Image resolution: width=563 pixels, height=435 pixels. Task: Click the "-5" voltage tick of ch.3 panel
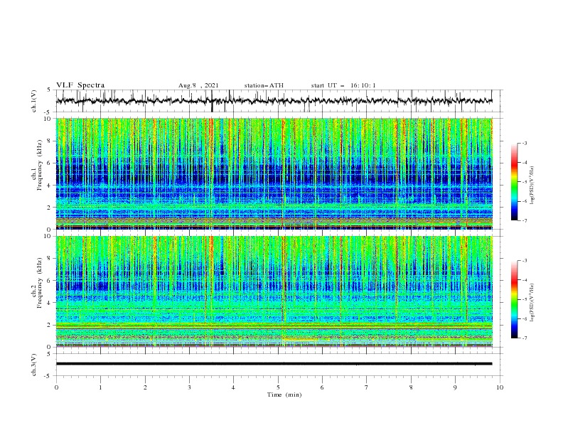point(48,376)
